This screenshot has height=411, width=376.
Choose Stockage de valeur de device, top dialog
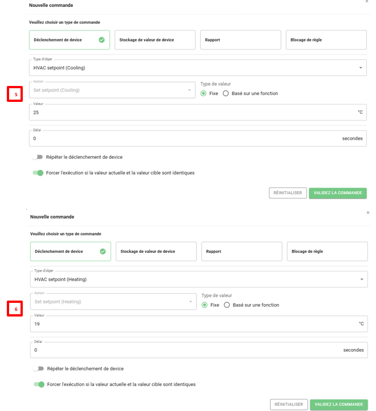coord(155,40)
